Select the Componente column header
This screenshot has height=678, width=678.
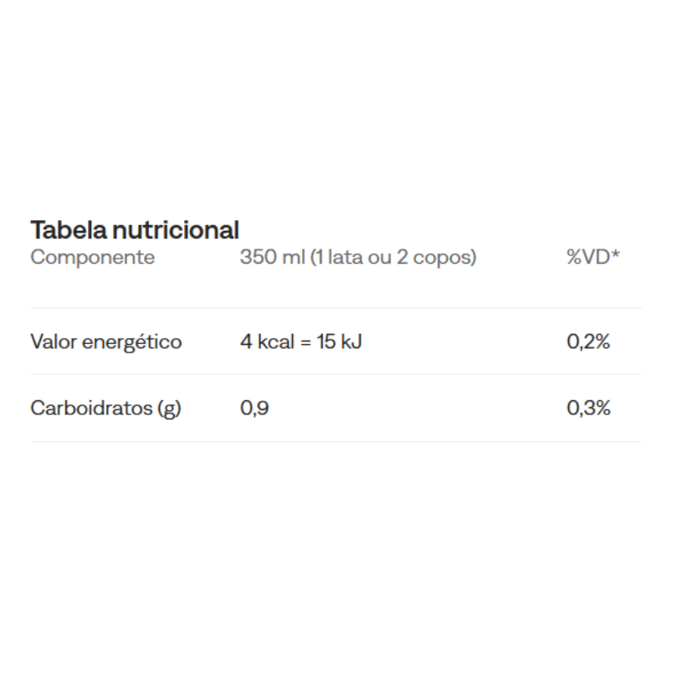point(93,257)
